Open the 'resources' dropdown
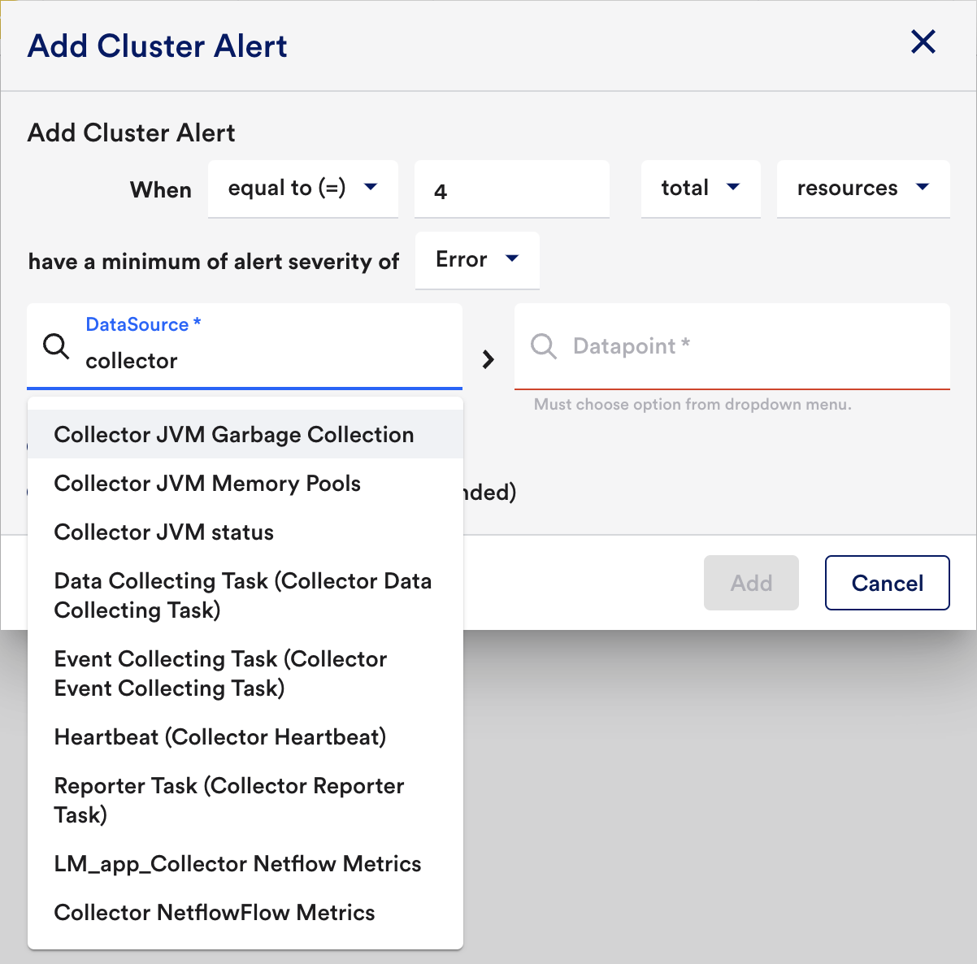977x964 pixels. point(862,189)
